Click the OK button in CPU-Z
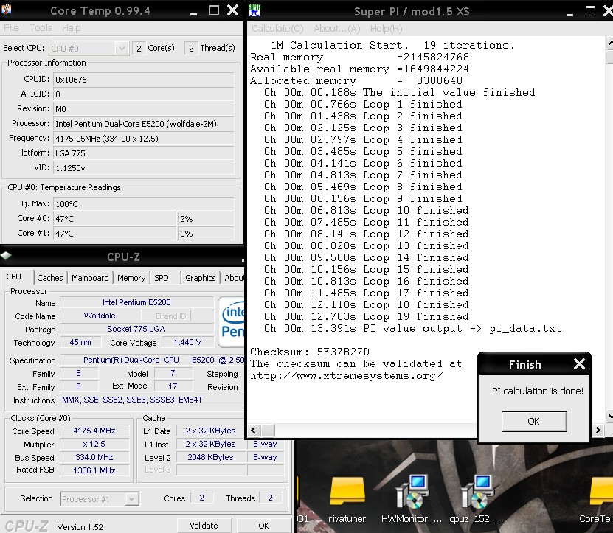 (x=263, y=526)
